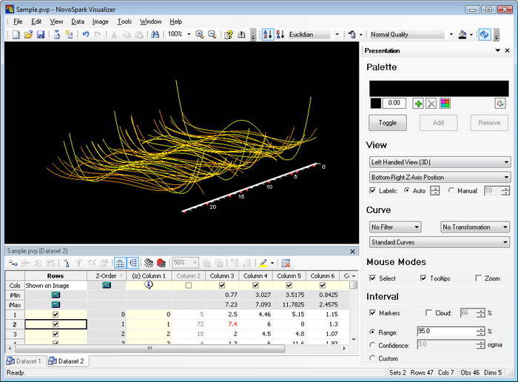The image size is (518, 382).
Task: Uncheck the Column 6 Shown on Image checkbox
Action: (x=323, y=285)
